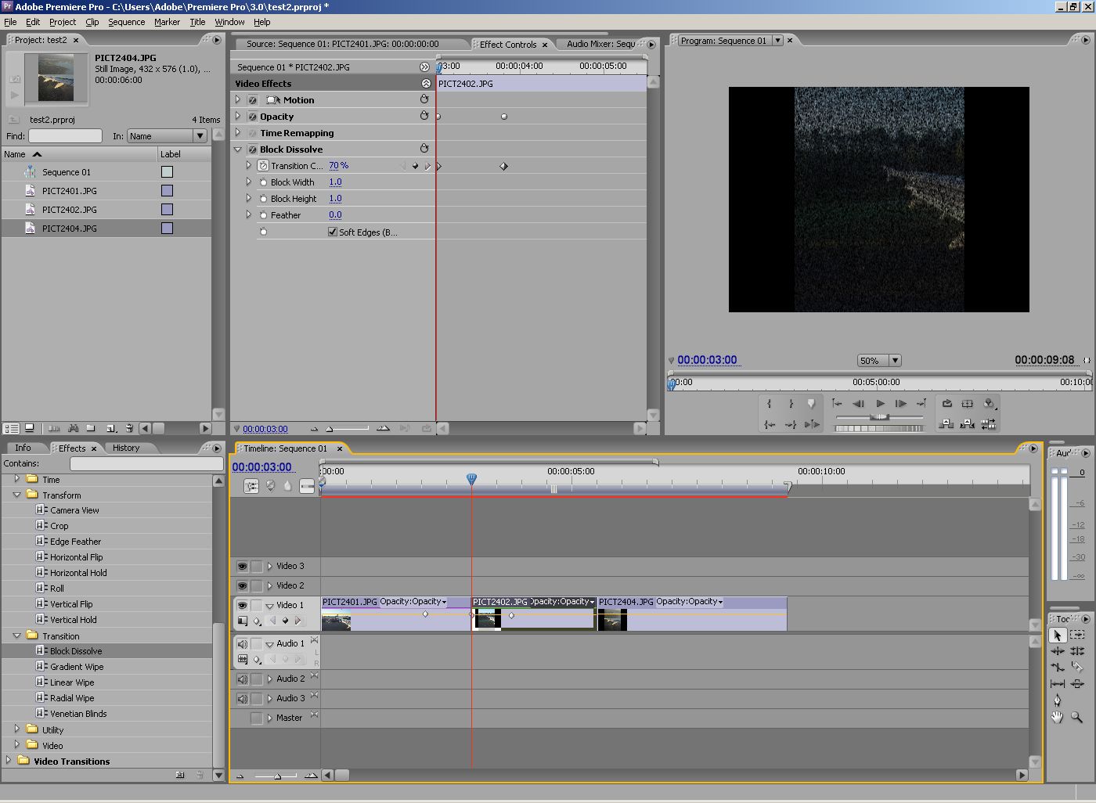Viewport: 1096px width, 803px height.
Task: Click the Program monitor 00:00:03:00 timecode
Action: [707, 360]
